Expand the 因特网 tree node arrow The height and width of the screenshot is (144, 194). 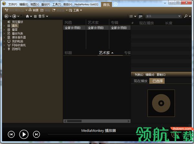tap(4, 49)
